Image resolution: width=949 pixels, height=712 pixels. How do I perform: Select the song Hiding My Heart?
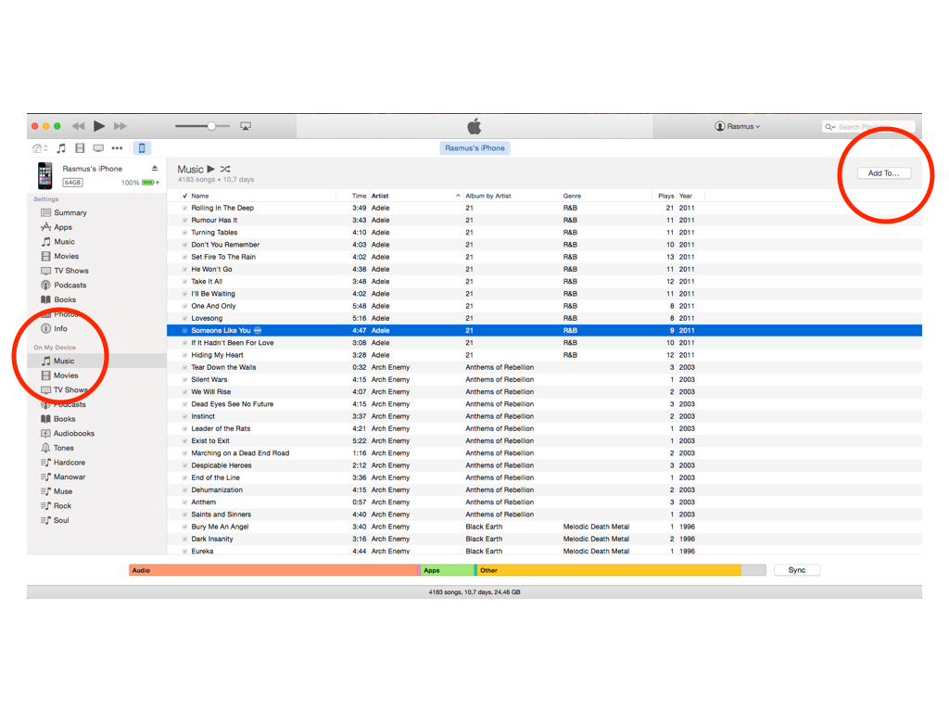(544, 355)
